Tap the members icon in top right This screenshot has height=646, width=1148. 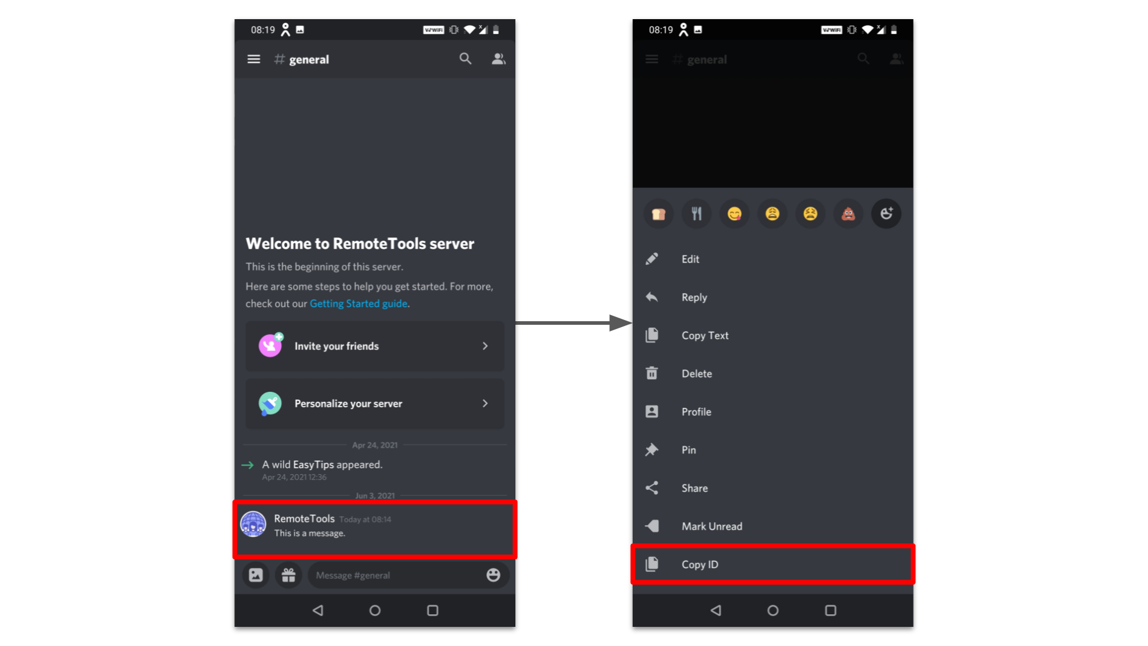(x=498, y=59)
